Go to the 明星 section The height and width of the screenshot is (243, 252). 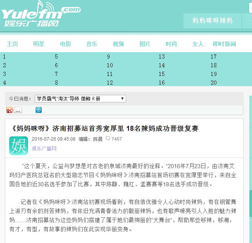(39, 44)
